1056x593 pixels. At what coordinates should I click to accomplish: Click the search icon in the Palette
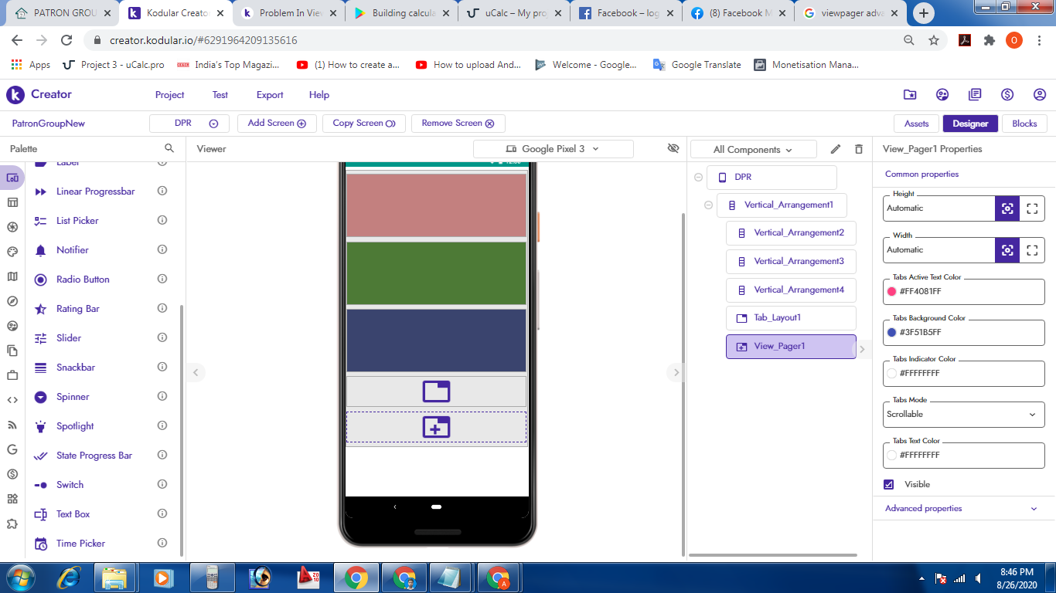pos(169,148)
